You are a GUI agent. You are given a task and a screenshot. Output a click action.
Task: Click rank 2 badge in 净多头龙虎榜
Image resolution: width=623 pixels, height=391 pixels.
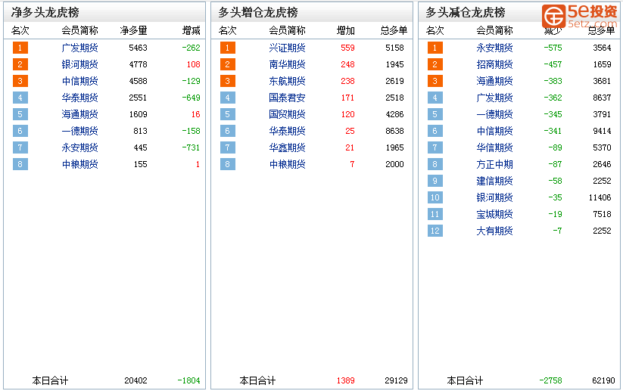click(x=20, y=65)
